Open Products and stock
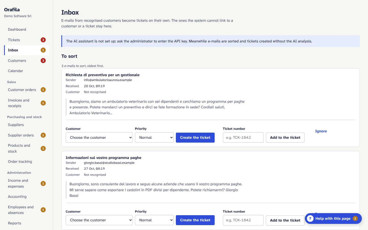368x230 pixels. click(x=27, y=148)
